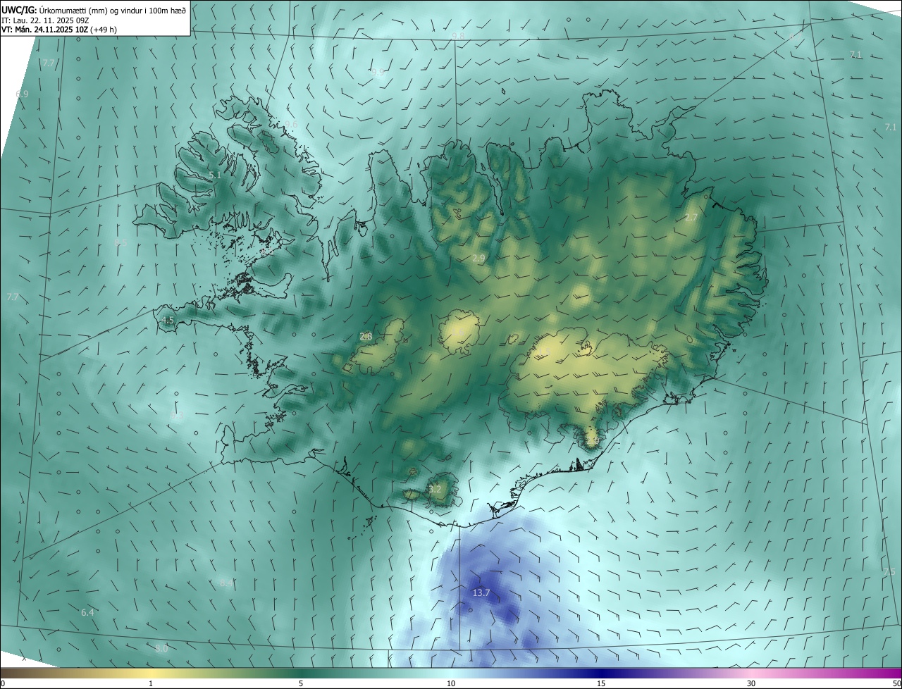Click the 3.2 value on the southern glacier
This screenshot has width=902, height=689.
(x=435, y=489)
